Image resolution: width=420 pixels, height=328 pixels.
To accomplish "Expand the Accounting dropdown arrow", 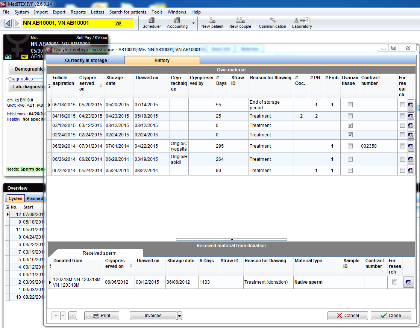I will coord(193,23).
